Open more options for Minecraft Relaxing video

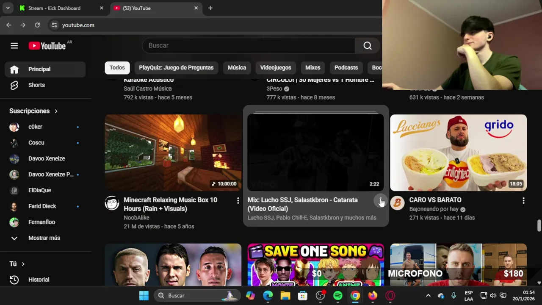click(x=238, y=201)
